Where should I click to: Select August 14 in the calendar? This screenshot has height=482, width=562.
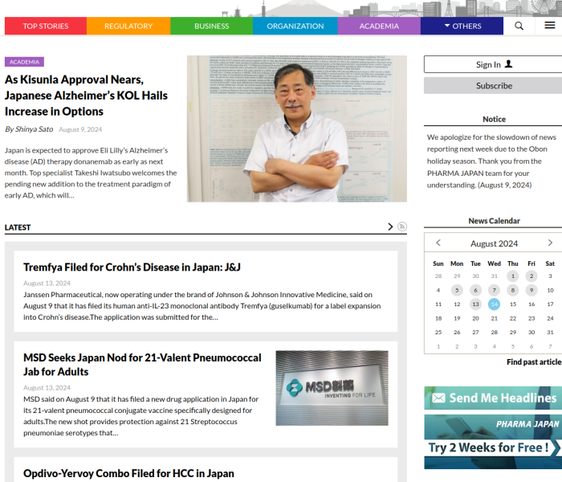494,304
